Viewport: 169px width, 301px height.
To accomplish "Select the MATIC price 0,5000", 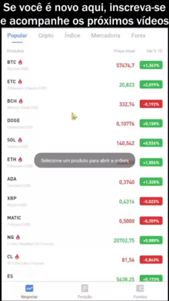I will [x=127, y=221].
